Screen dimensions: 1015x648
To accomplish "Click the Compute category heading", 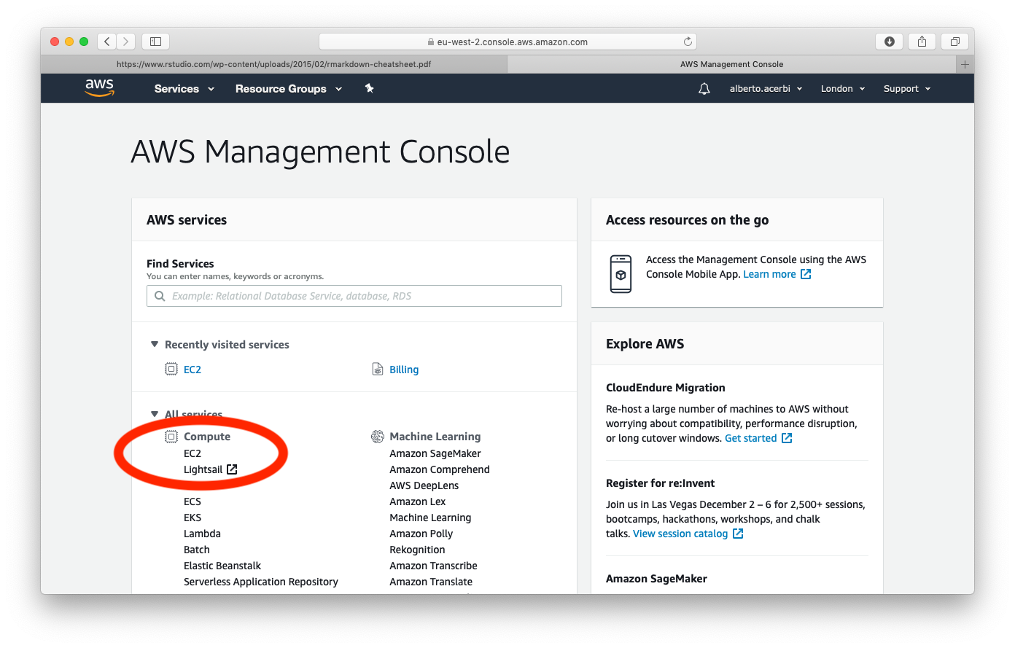I will point(207,437).
